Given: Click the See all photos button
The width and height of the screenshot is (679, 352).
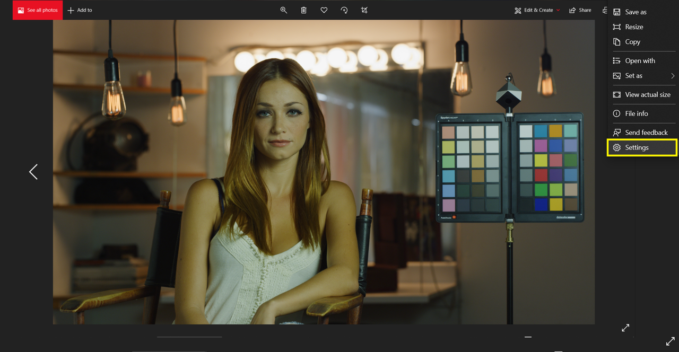Looking at the screenshot, I should point(38,10).
